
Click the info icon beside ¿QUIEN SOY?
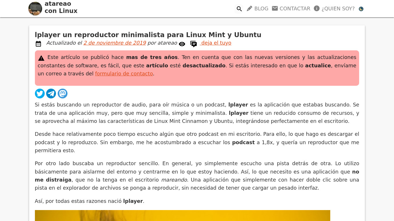317,9
